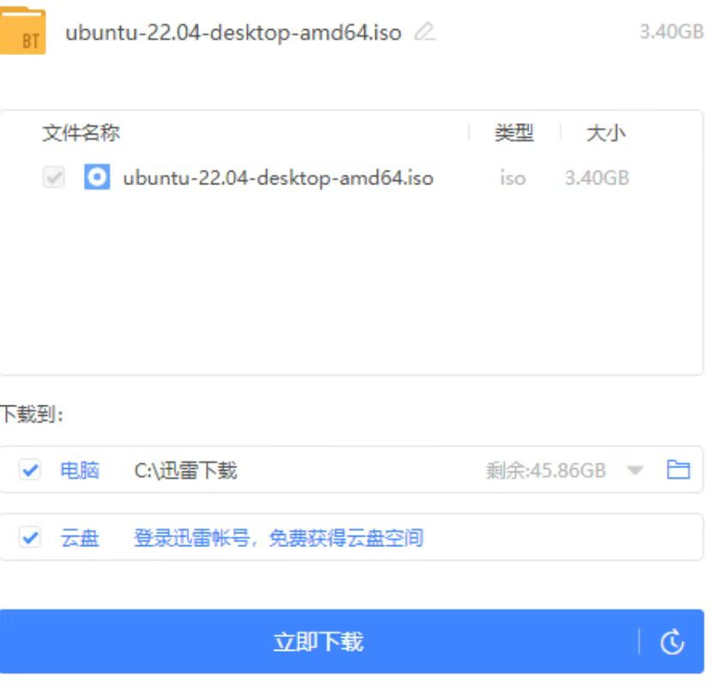Open the folder browse icon for download path
713x685 pixels.
(678, 470)
